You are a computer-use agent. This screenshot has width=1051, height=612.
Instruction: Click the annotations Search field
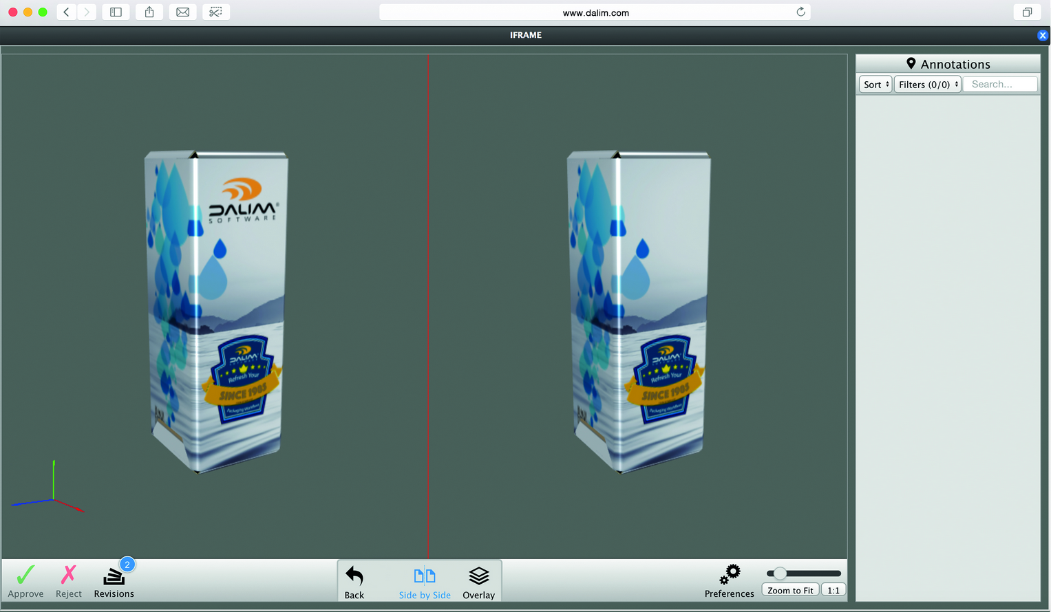tap(1000, 85)
